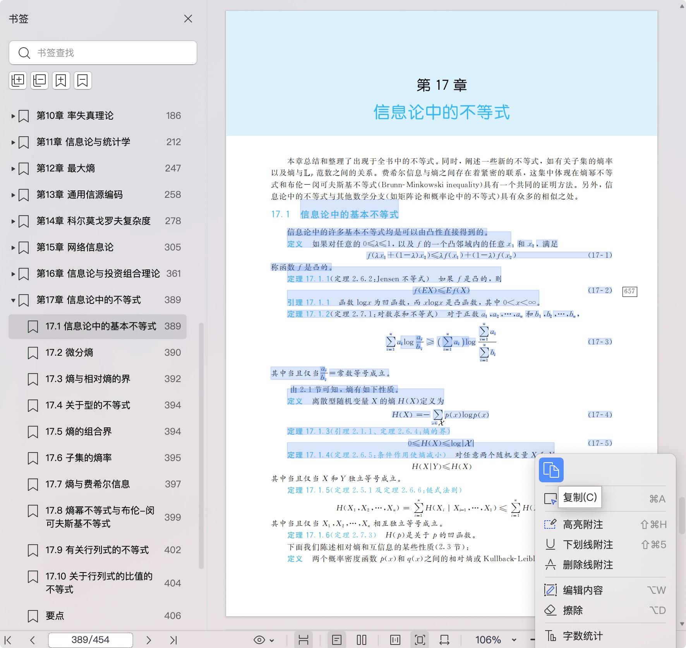This screenshot has width=686, height=648.
Task: Expand the 第15章 网络信息论 bookmark
Action: [13, 247]
